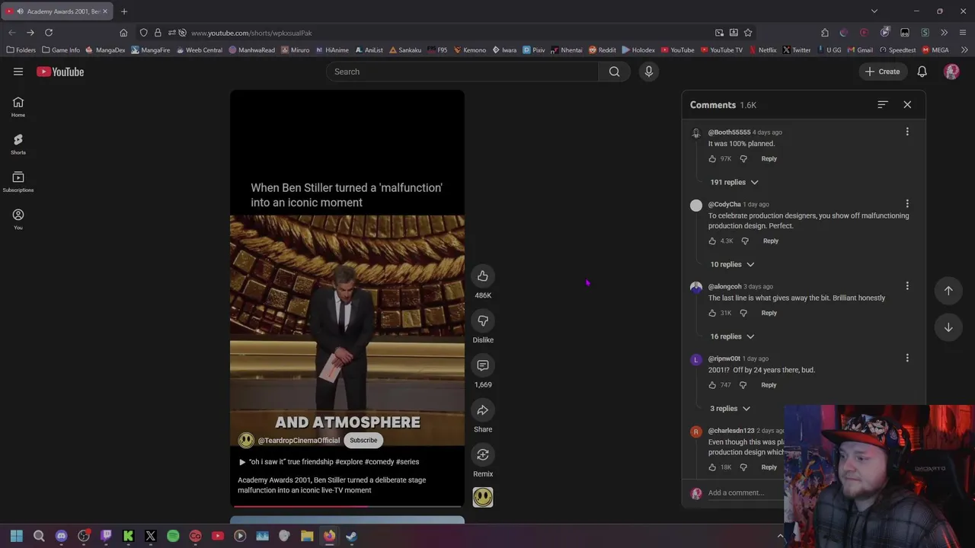975x548 pixels.
Task: Open Spotify from the taskbar
Action: click(173, 536)
